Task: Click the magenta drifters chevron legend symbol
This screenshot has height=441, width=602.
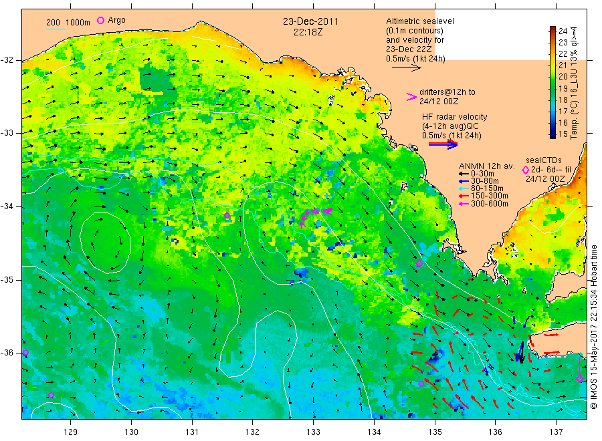Action: pos(411,97)
